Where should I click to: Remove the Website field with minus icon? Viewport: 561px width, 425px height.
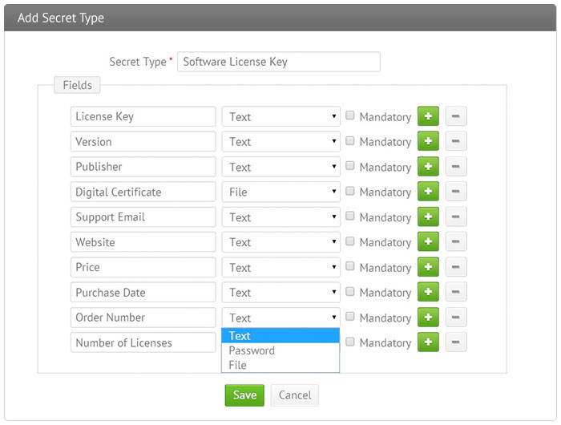(455, 242)
